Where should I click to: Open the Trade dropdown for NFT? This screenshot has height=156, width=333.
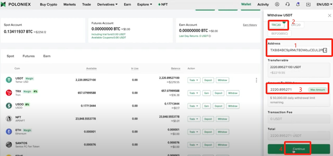point(194,119)
